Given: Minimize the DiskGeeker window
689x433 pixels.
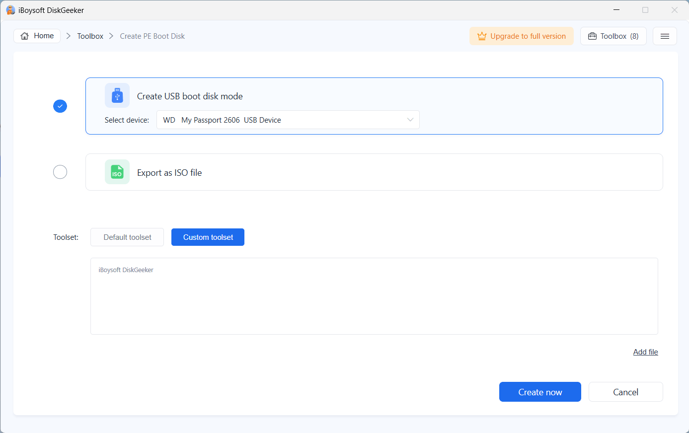Looking at the screenshot, I should coord(616,10).
